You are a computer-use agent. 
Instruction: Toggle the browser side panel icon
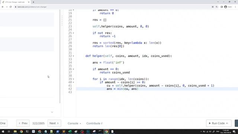coord(222,7)
